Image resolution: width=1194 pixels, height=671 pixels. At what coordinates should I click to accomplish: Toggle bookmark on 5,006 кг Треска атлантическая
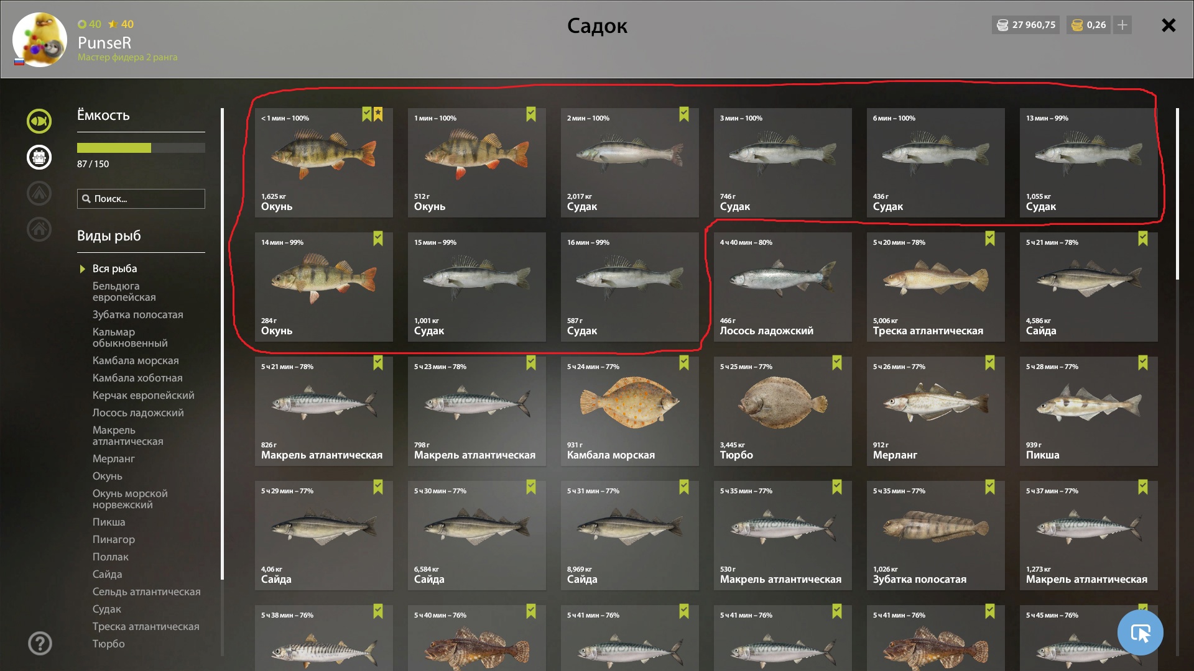(989, 238)
